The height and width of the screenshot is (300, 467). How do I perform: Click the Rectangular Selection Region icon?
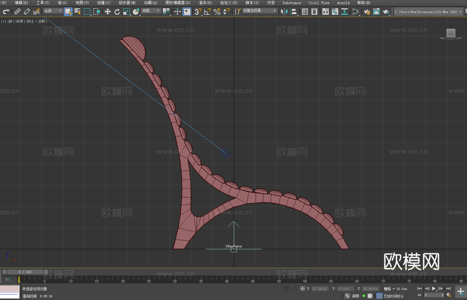pos(87,12)
